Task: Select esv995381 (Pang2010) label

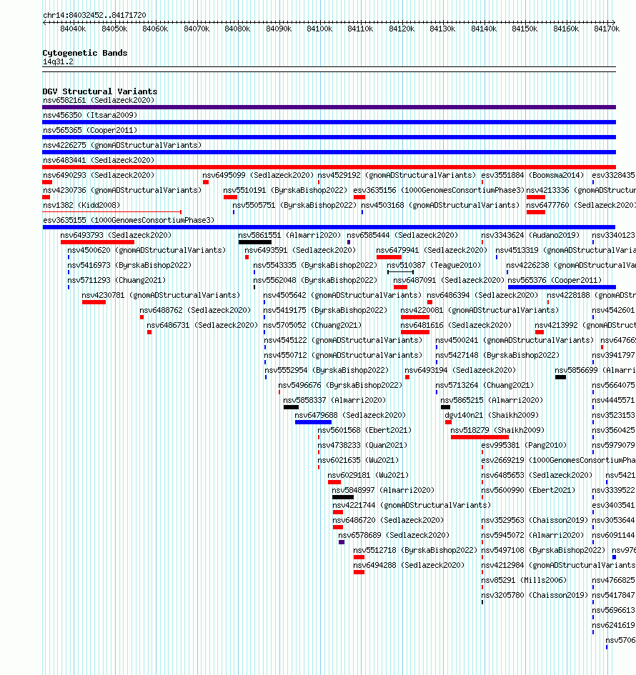Action: point(524,446)
